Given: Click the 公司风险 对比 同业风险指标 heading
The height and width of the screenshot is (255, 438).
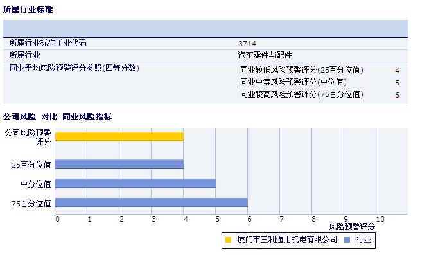Looking at the screenshot, I should pyautogui.click(x=58, y=117).
